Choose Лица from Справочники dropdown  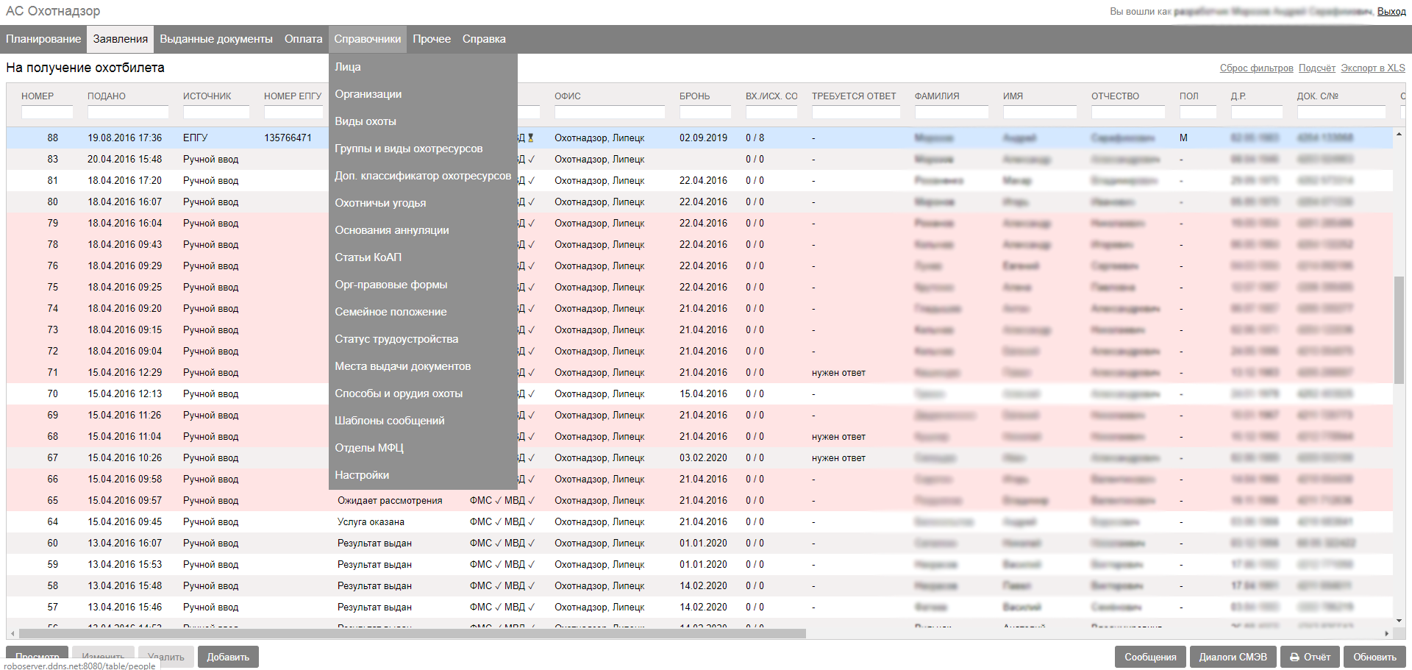pyautogui.click(x=423, y=67)
